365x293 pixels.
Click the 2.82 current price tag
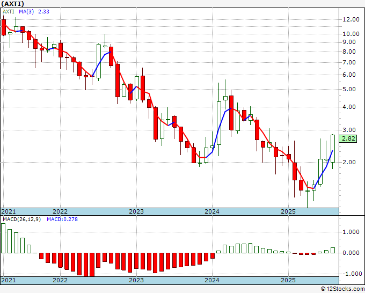click(x=348, y=138)
